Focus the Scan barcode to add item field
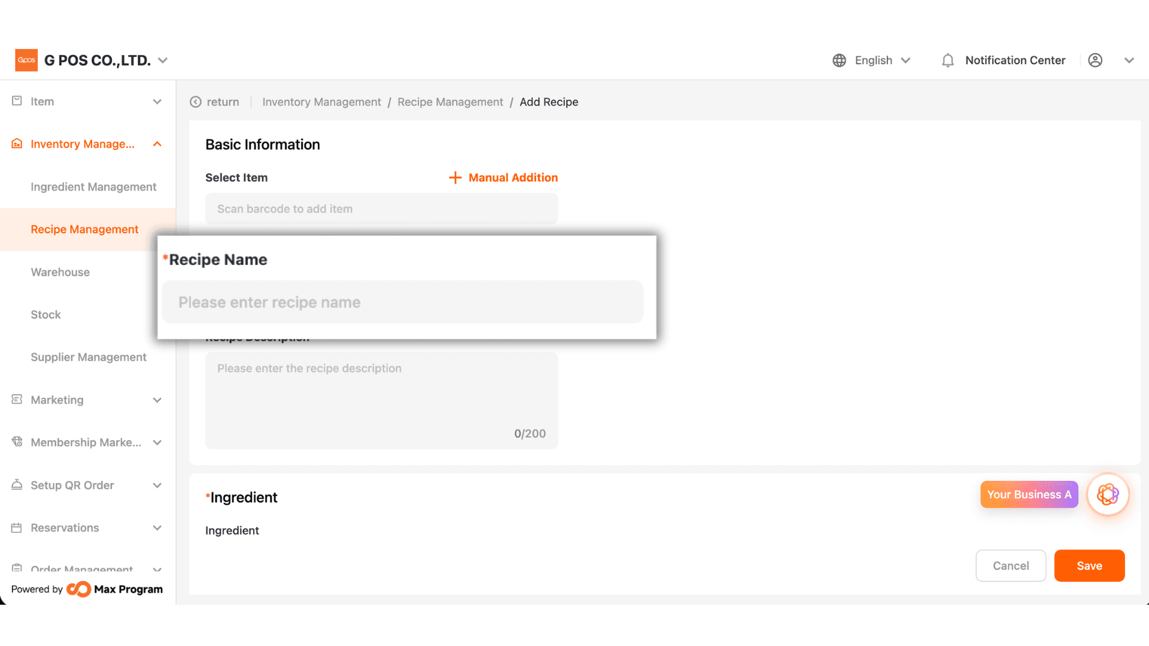 coord(381,209)
